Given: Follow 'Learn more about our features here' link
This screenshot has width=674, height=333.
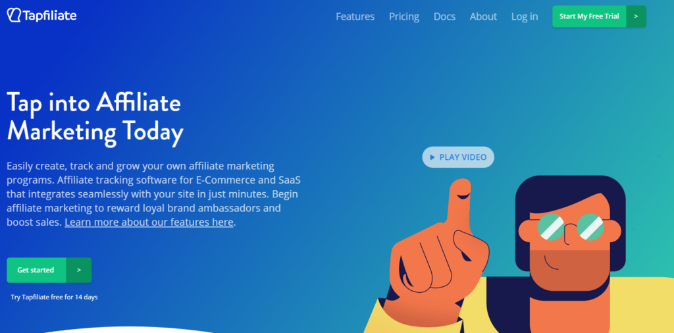Looking at the screenshot, I should (149, 222).
